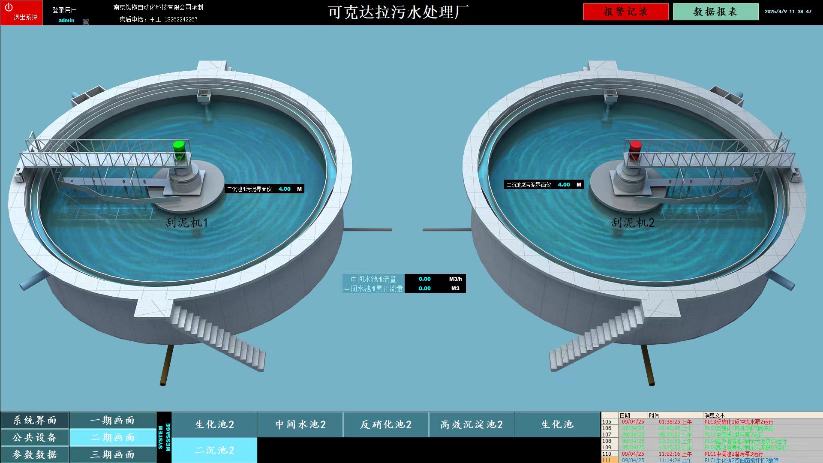Click clarifier 1 central drive hub
The height and width of the screenshot is (463, 823).
(x=185, y=179)
